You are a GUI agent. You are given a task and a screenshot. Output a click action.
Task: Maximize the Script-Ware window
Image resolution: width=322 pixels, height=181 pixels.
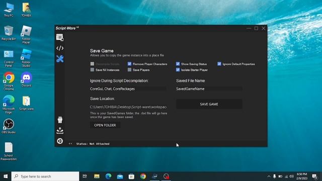tap(256, 28)
